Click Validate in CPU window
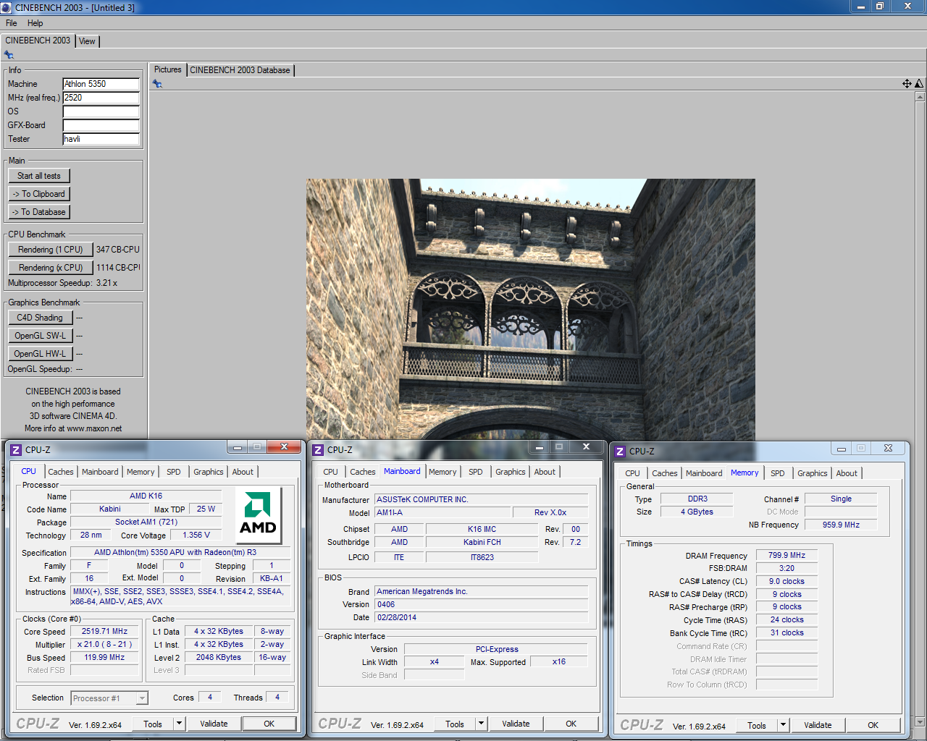Image resolution: width=927 pixels, height=741 pixels. (214, 724)
